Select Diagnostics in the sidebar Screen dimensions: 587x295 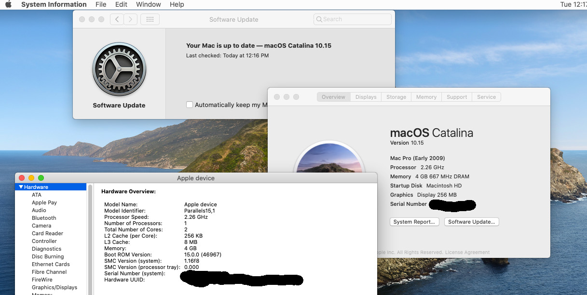[46, 249]
